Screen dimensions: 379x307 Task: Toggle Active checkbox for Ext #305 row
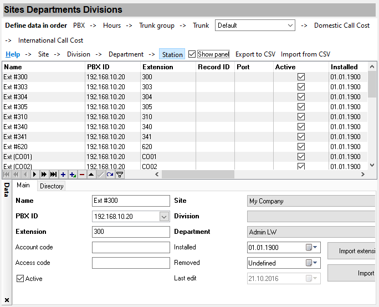click(x=301, y=106)
